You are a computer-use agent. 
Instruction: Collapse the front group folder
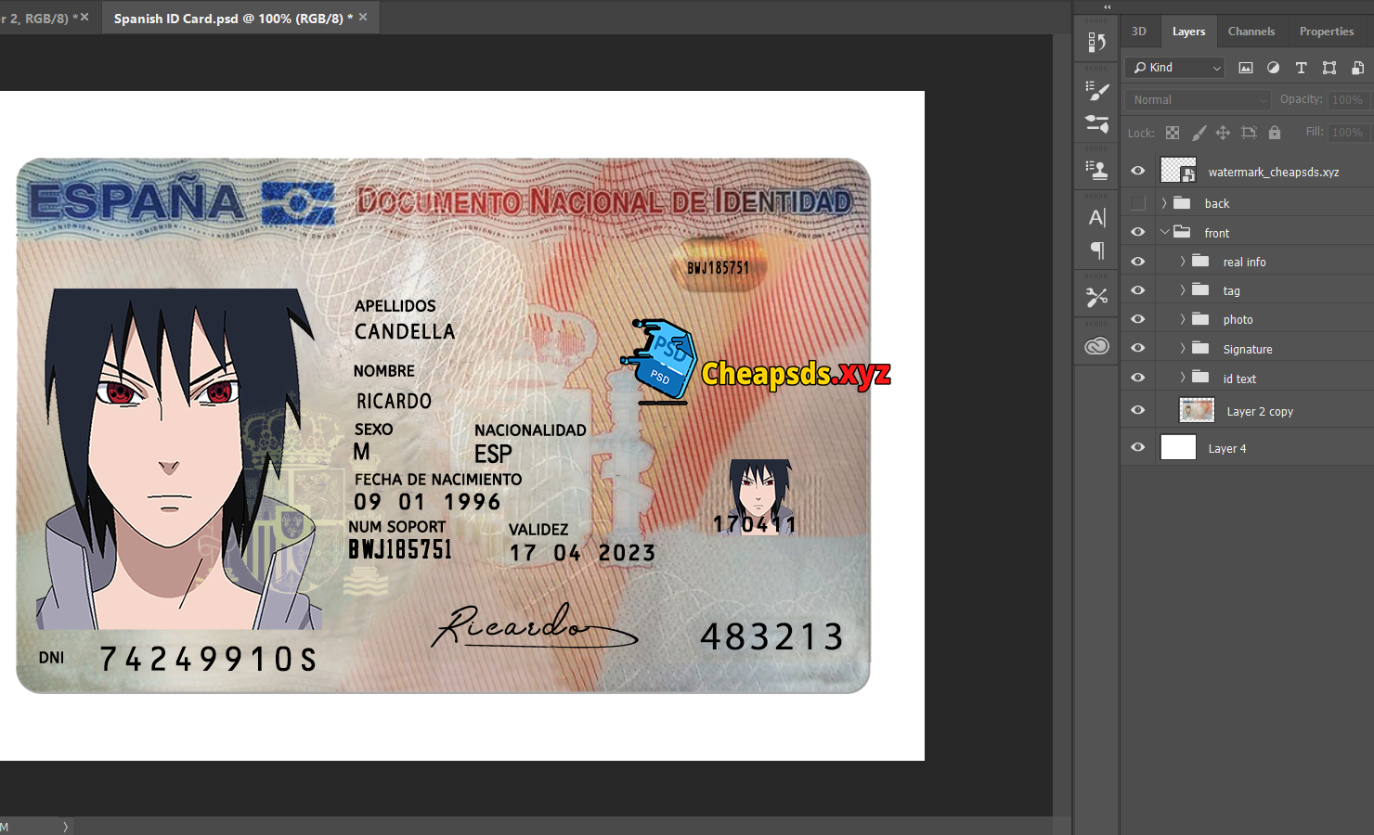[x=1164, y=232]
